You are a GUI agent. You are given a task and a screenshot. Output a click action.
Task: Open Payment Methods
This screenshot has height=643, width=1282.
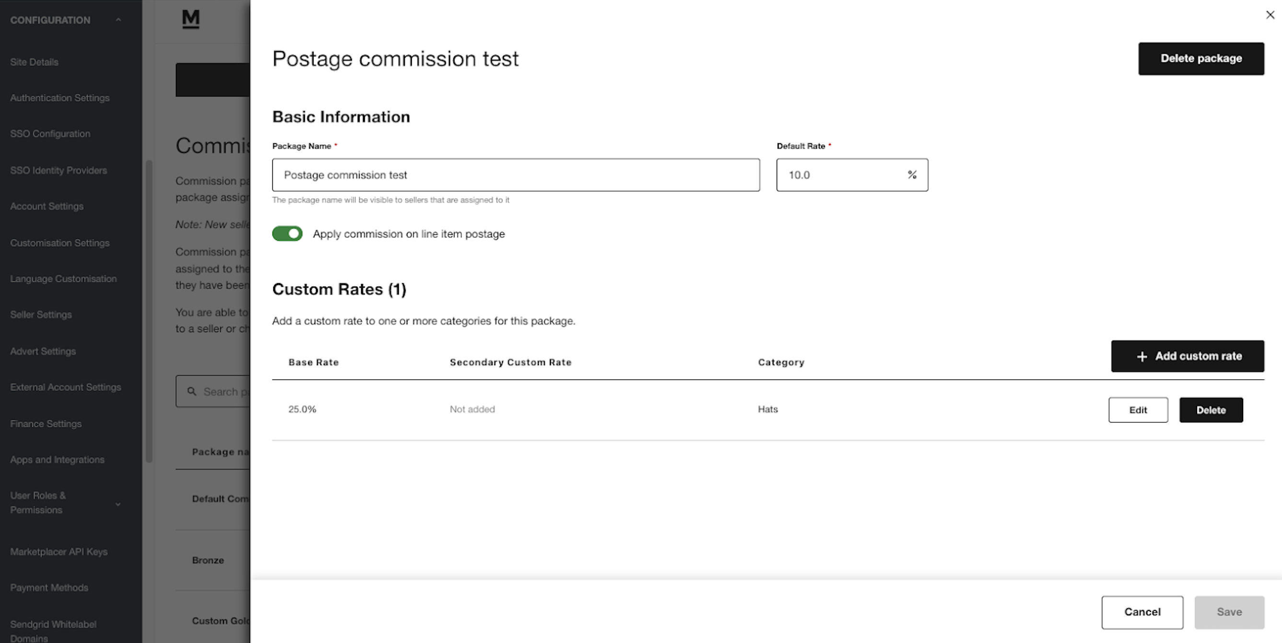[49, 587]
